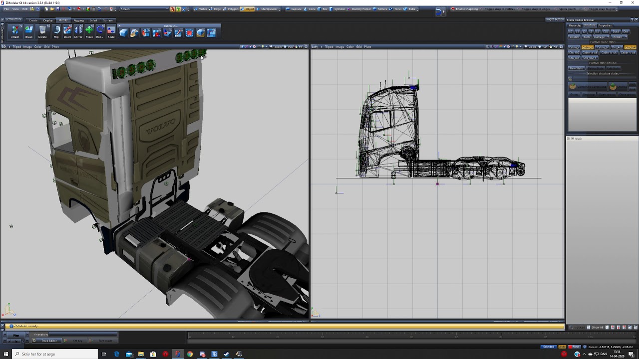Switch to the Rigging tab
The width and height of the screenshot is (639, 359).
(79, 20)
